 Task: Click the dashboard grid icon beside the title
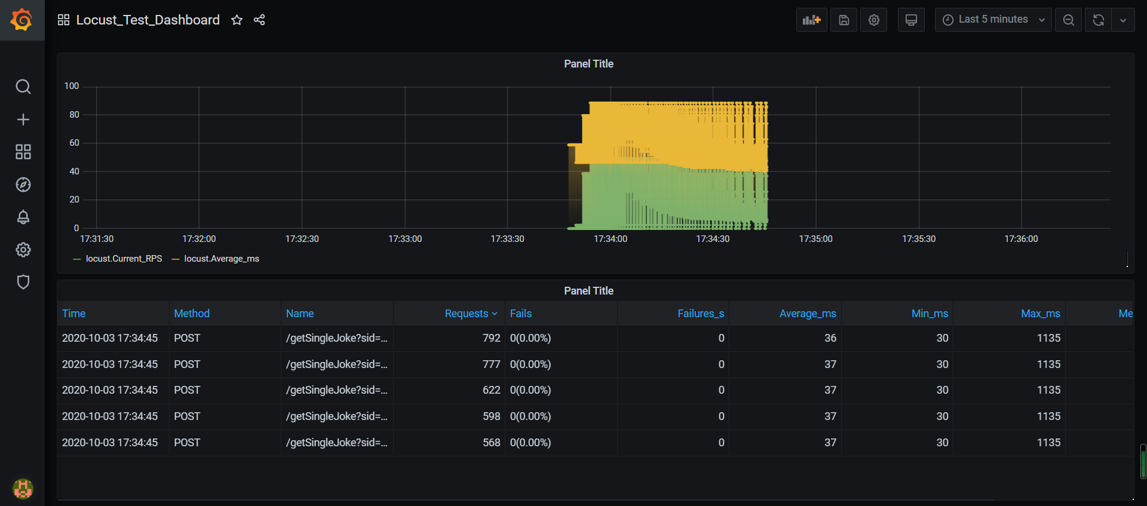63,20
